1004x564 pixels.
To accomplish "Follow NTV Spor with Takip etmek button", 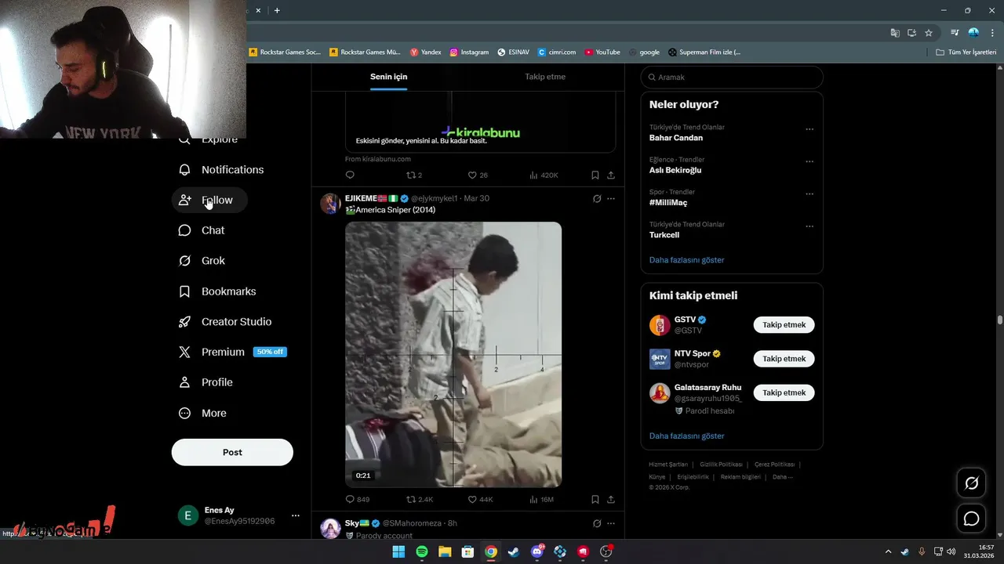I will [x=784, y=359].
